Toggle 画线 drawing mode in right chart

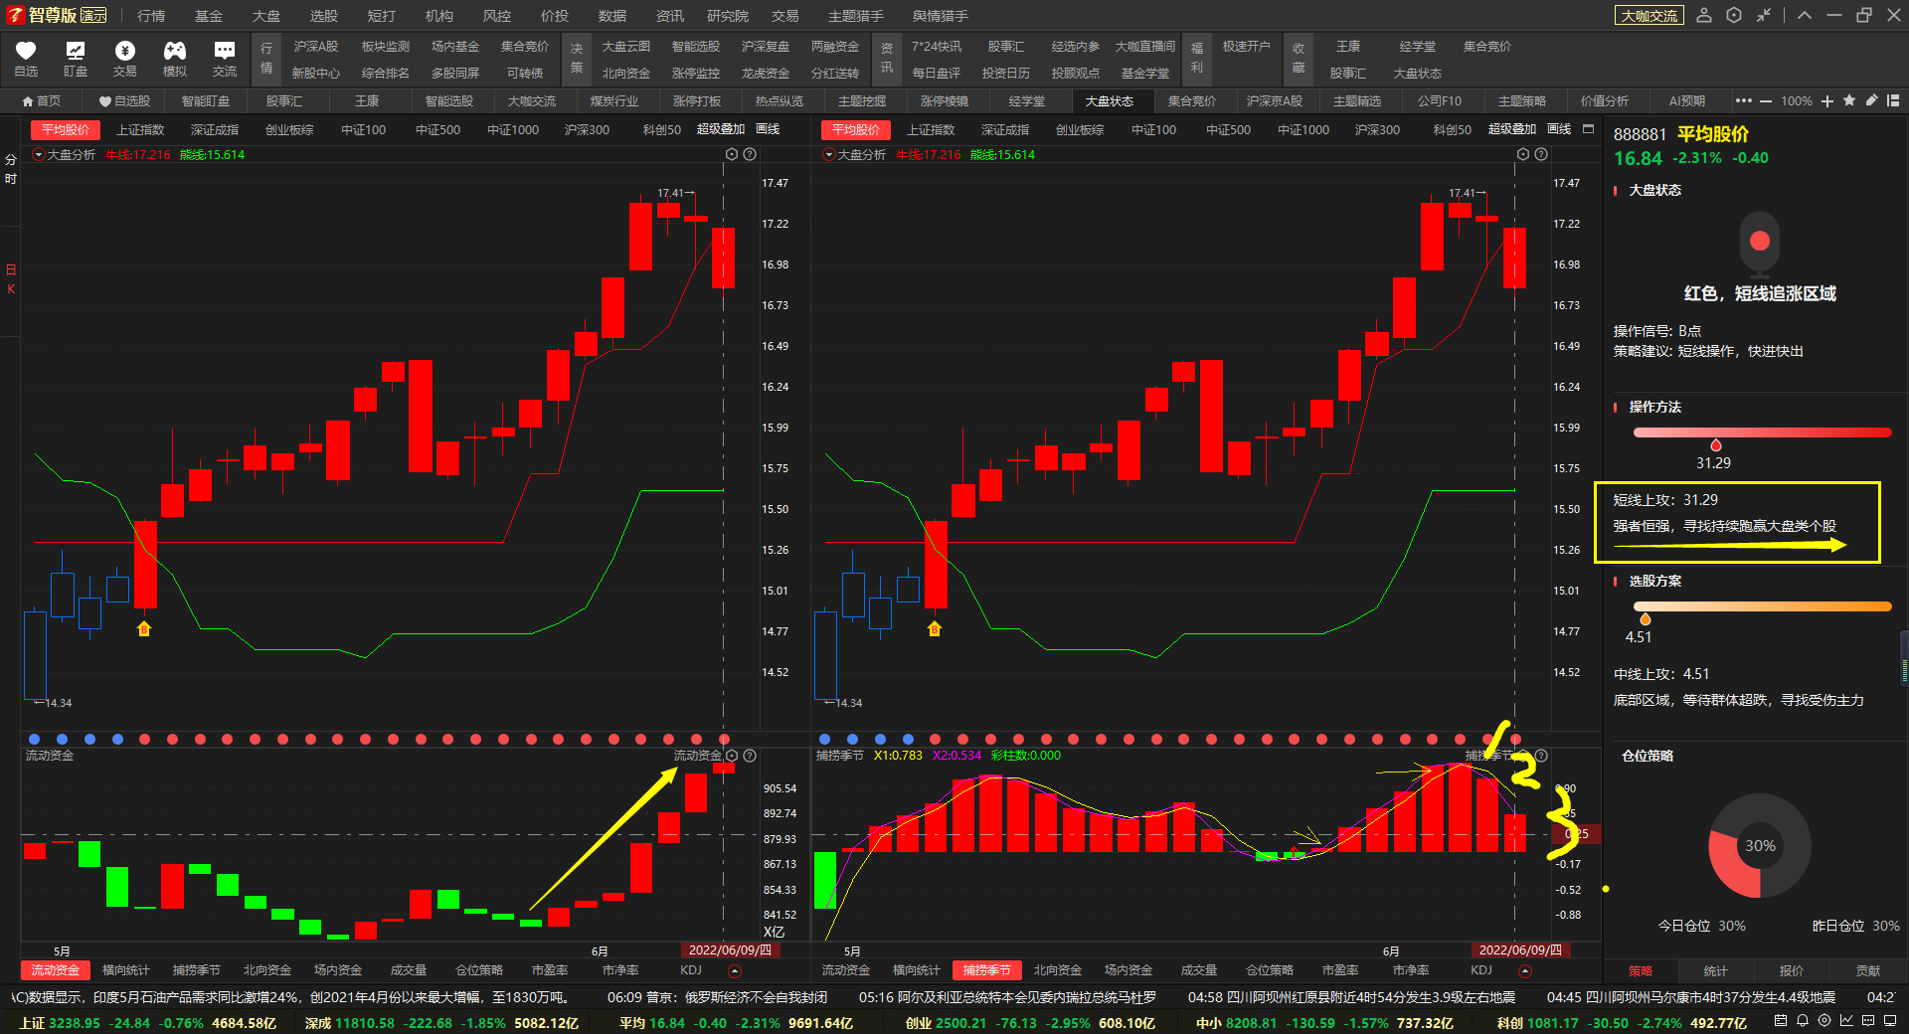click(x=1559, y=129)
